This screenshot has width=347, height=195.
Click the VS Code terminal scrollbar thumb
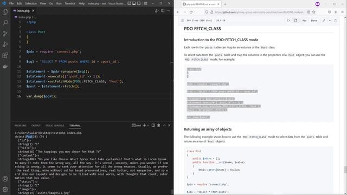pos(172,191)
